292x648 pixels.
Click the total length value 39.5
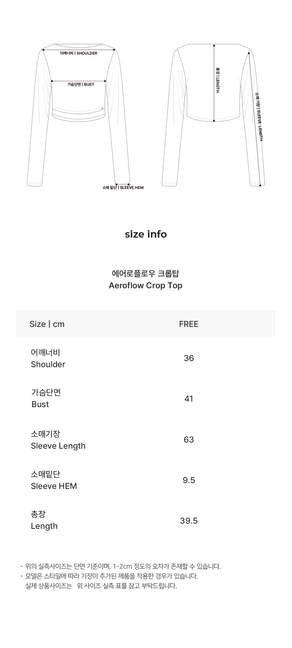189,521
